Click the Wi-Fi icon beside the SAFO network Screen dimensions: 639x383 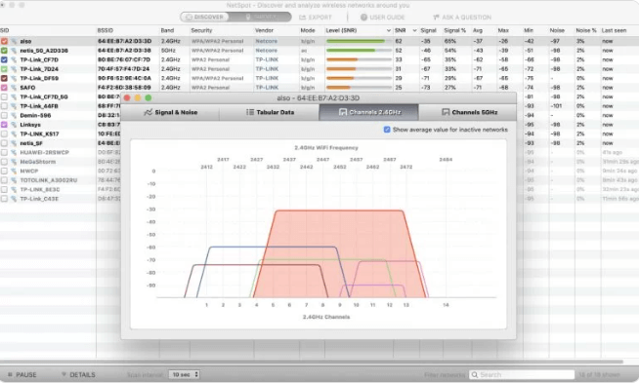14,88
